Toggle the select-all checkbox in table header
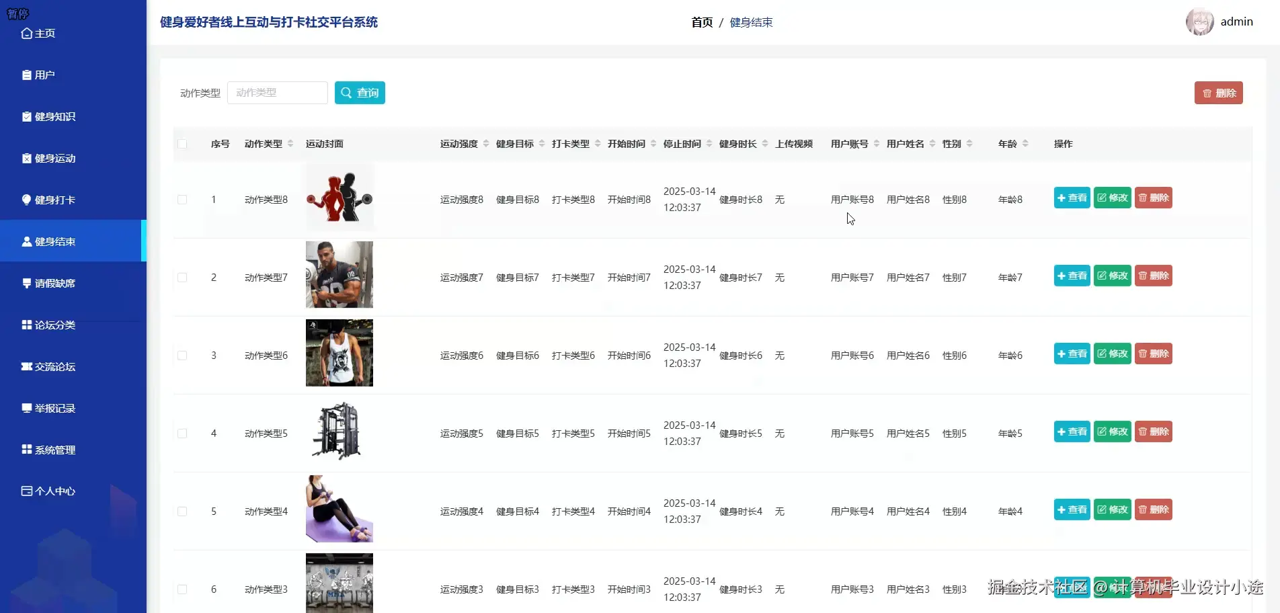The height and width of the screenshot is (613, 1280). click(182, 144)
